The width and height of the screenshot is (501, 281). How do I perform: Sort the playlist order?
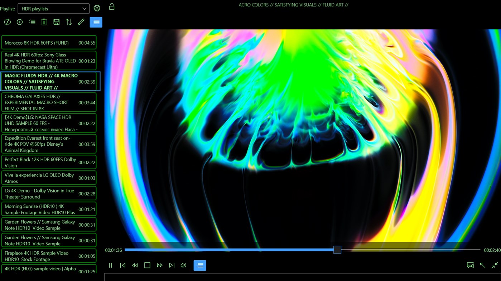pyautogui.click(x=68, y=22)
